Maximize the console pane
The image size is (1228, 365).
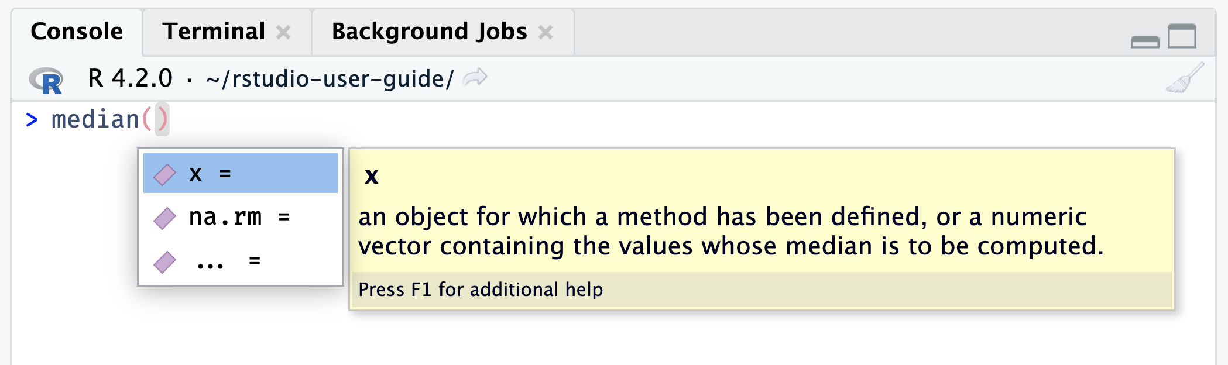coord(1182,36)
